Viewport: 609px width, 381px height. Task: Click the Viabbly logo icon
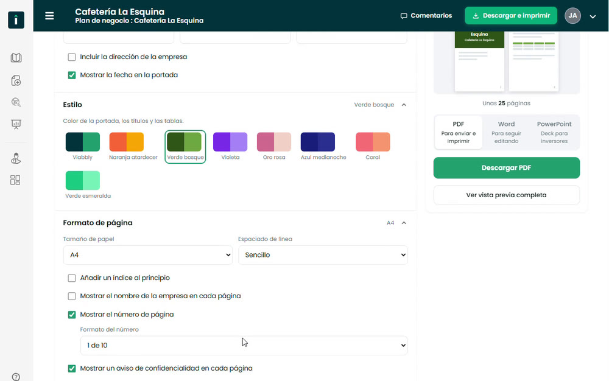click(16, 20)
